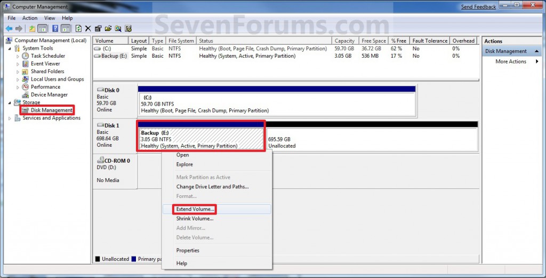Sort by the File System column header
The height and width of the screenshot is (278, 546).
coord(181,41)
